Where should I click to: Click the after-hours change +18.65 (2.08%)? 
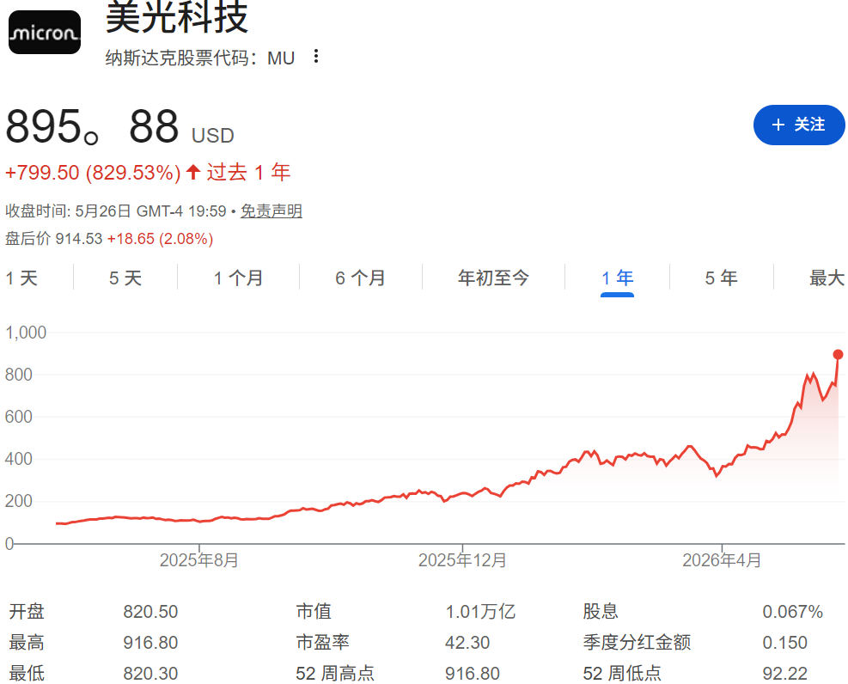click(160, 238)
